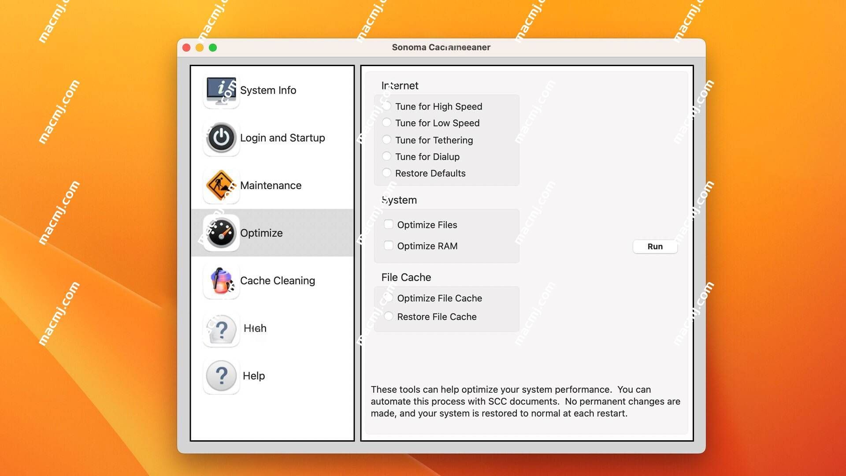Click the Cache Cleaning vacuum icon
The image size is (846, 476).
[221, 281]
